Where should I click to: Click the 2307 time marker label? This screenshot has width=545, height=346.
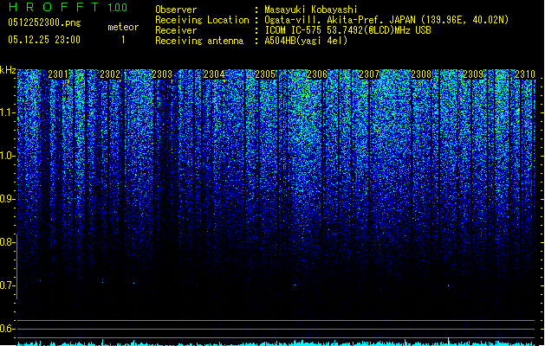click(x=369, y=74)
